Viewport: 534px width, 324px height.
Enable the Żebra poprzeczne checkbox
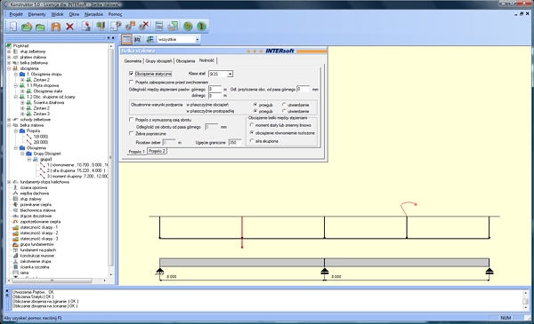point(131,133)
